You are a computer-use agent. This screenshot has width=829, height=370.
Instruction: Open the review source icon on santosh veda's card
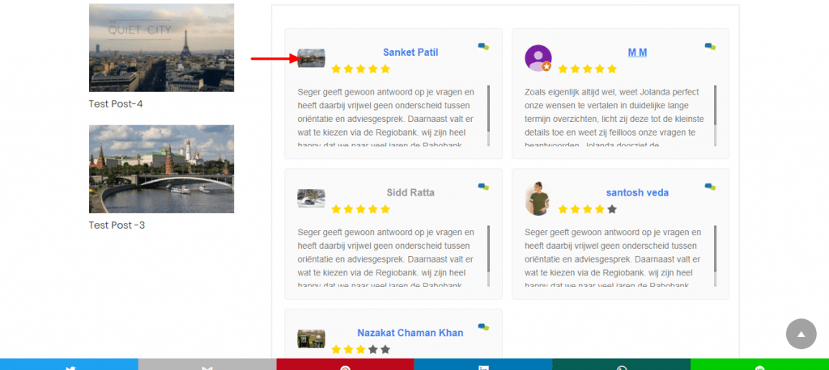pyautogui.click(x=710, y=187)
